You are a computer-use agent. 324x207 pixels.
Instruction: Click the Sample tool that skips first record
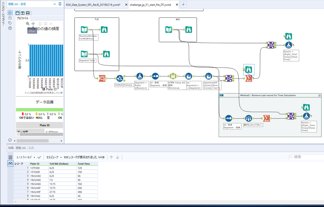pos(248,119)
